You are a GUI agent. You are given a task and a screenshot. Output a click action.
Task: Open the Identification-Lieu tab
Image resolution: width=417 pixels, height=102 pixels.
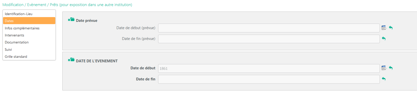point(19,14)
